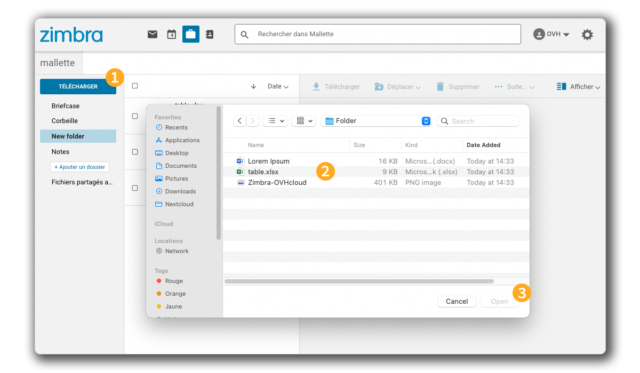Open the Zimbra Mail icon

153,34
